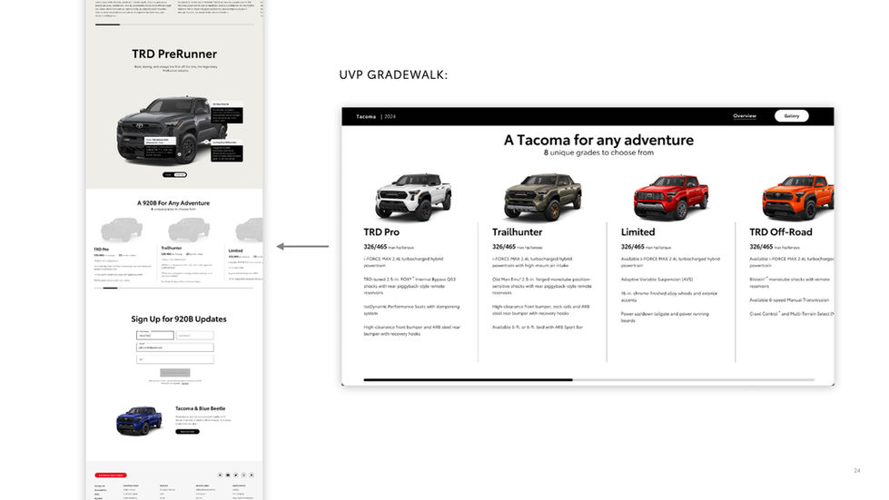The width and height of the screenshot is (889, 500).
Task: Click 'Tacoma & Blue Beetle' title
Action: pos(200,408)
